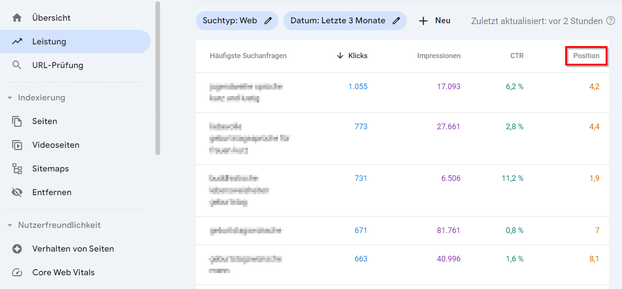Open the help question mark next to Zuletzt aktualisiert
622x289 pixels.
pyautogui.click(x=611, y=21)
